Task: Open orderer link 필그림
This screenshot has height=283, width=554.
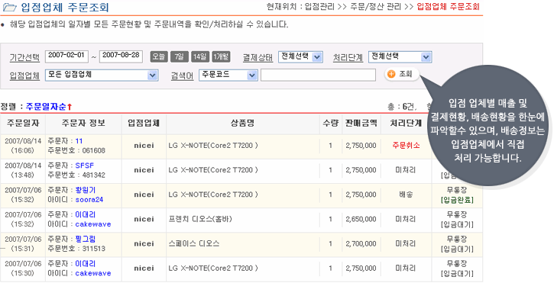Action: [x=85, y=239]
